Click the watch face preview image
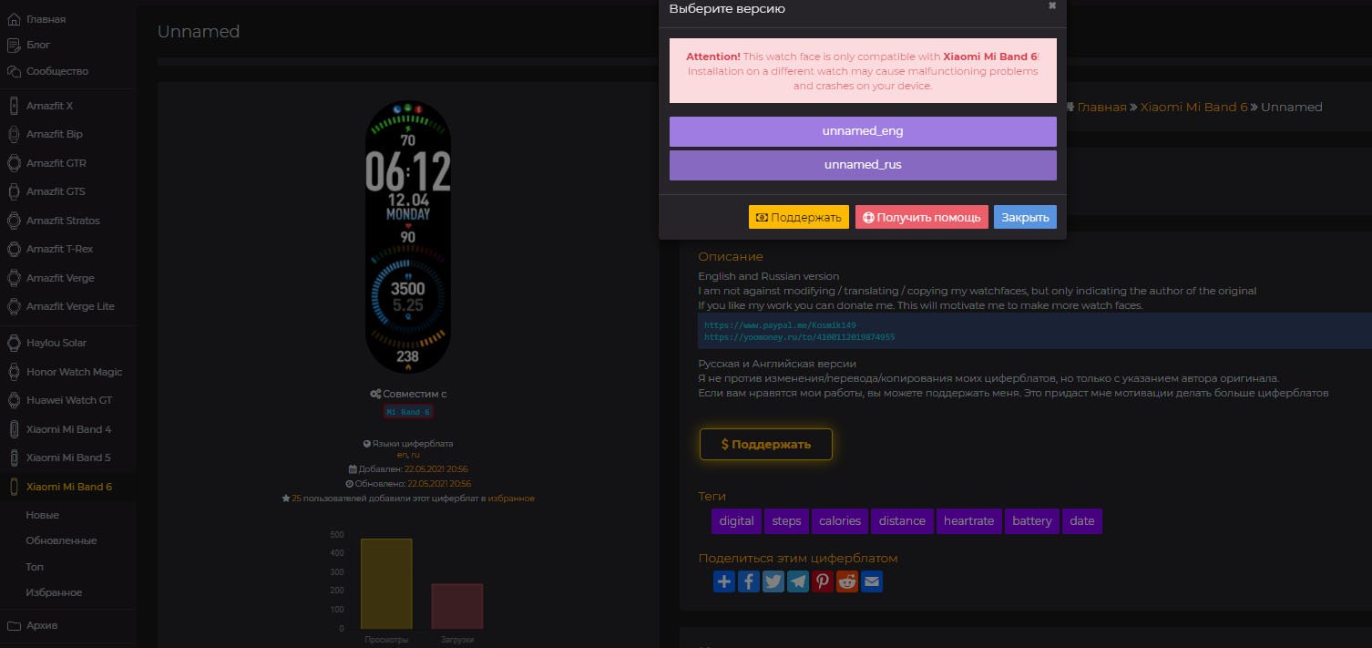The height and width of the screenshot is (648, 1372). 407,237
